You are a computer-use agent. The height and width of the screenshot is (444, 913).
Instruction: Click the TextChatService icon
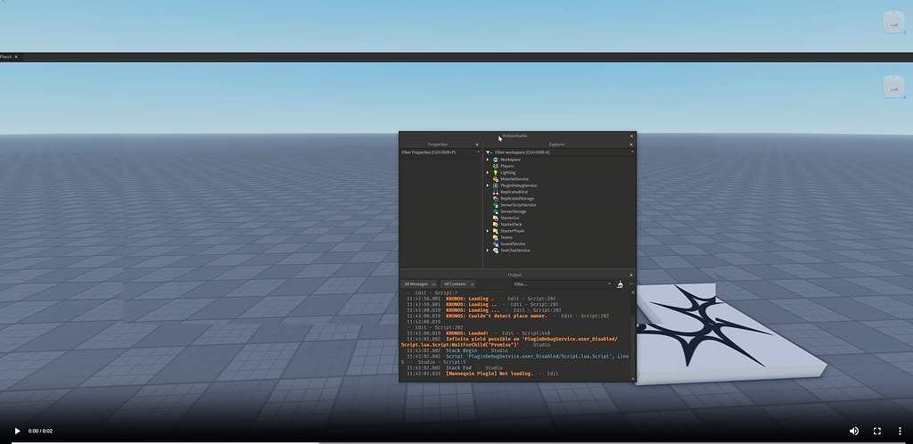point(496,251)
